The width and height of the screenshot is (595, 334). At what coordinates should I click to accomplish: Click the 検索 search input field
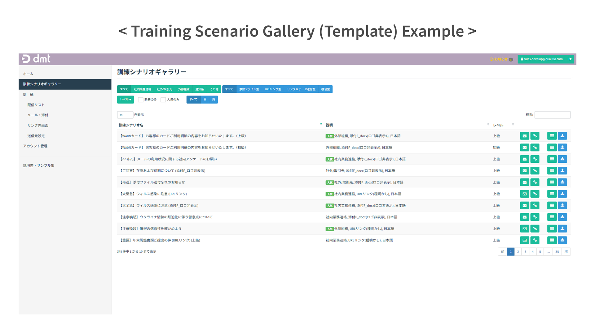pos(552,115)
